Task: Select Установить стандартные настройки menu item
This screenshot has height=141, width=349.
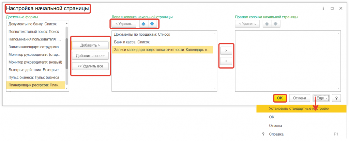Action: point(299,109)
